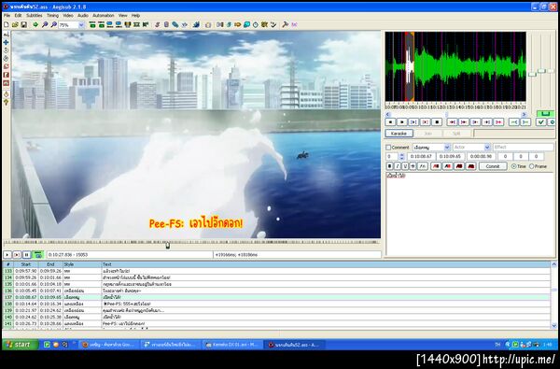Click the Zoom out magnifier icon in toolbar
Screen dimensions: 560x369
click(53, 24)
